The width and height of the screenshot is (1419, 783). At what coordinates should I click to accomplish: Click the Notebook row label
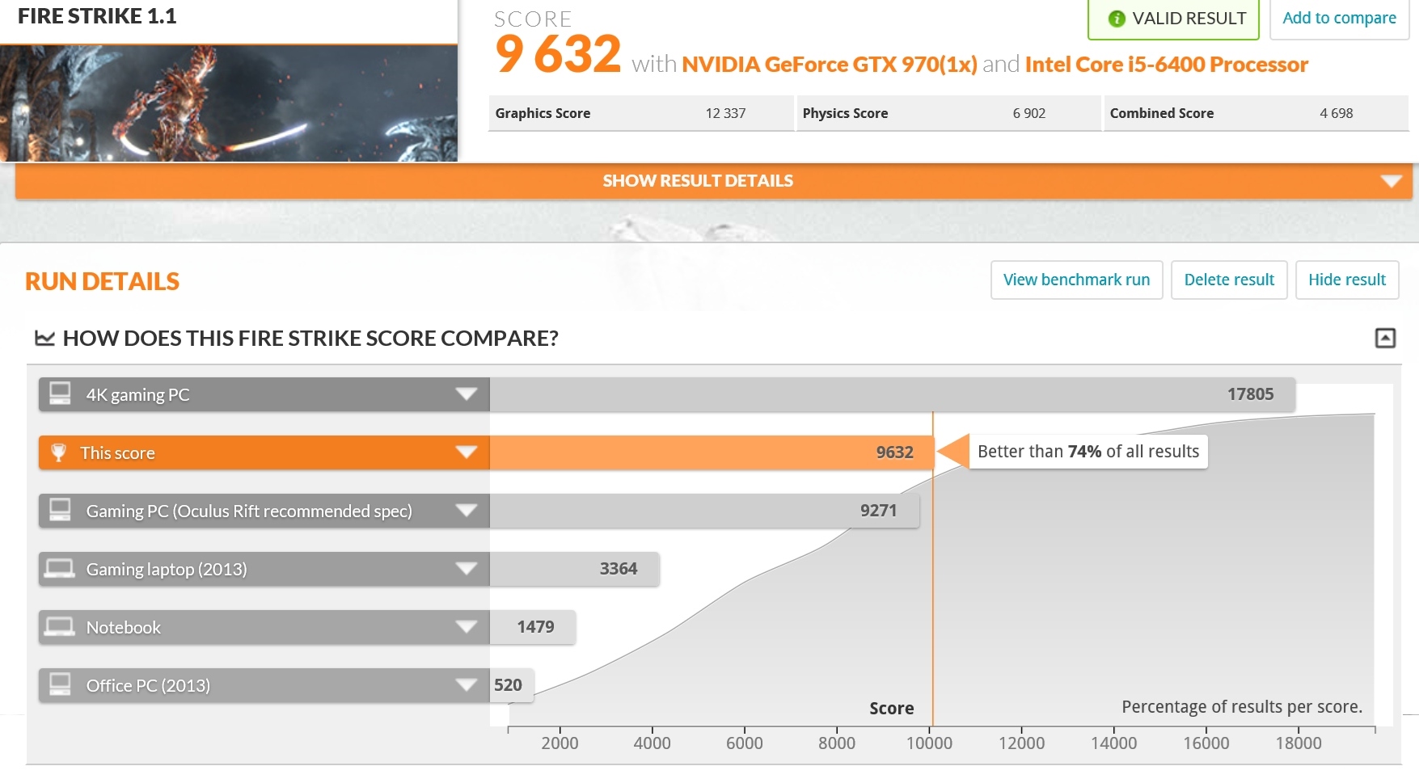click(x=124, y=627)
